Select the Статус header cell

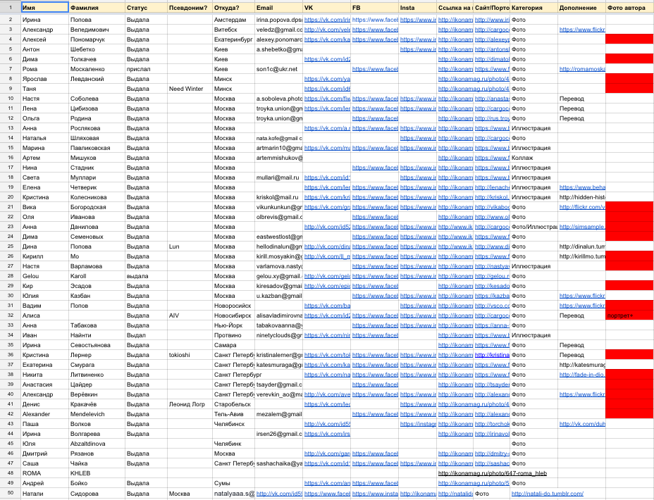(146, 8)
